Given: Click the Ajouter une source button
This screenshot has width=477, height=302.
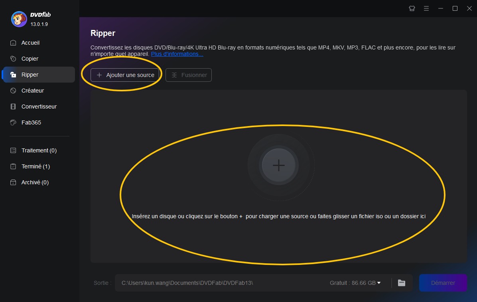Looking at the screenshot, I should [x=125, y=75].
